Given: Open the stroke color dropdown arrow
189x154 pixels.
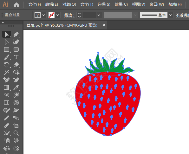Looking at the screenshot, I should click(x=58, y=15).
